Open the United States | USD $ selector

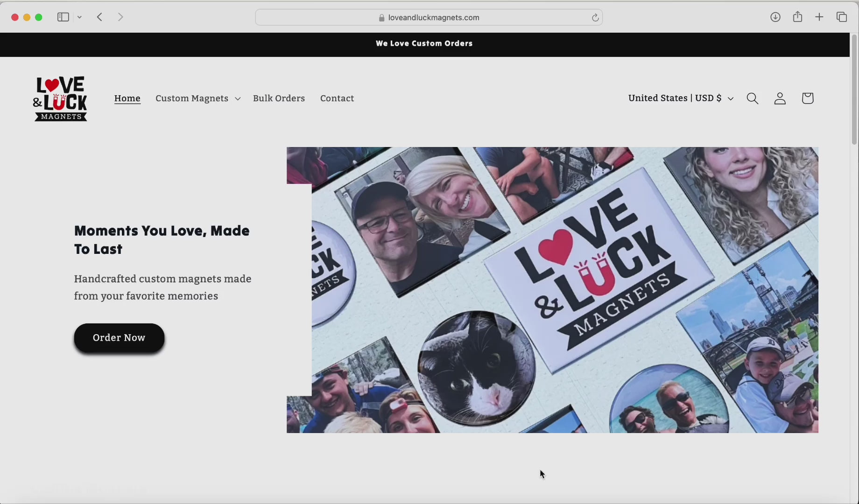point(681,98)
